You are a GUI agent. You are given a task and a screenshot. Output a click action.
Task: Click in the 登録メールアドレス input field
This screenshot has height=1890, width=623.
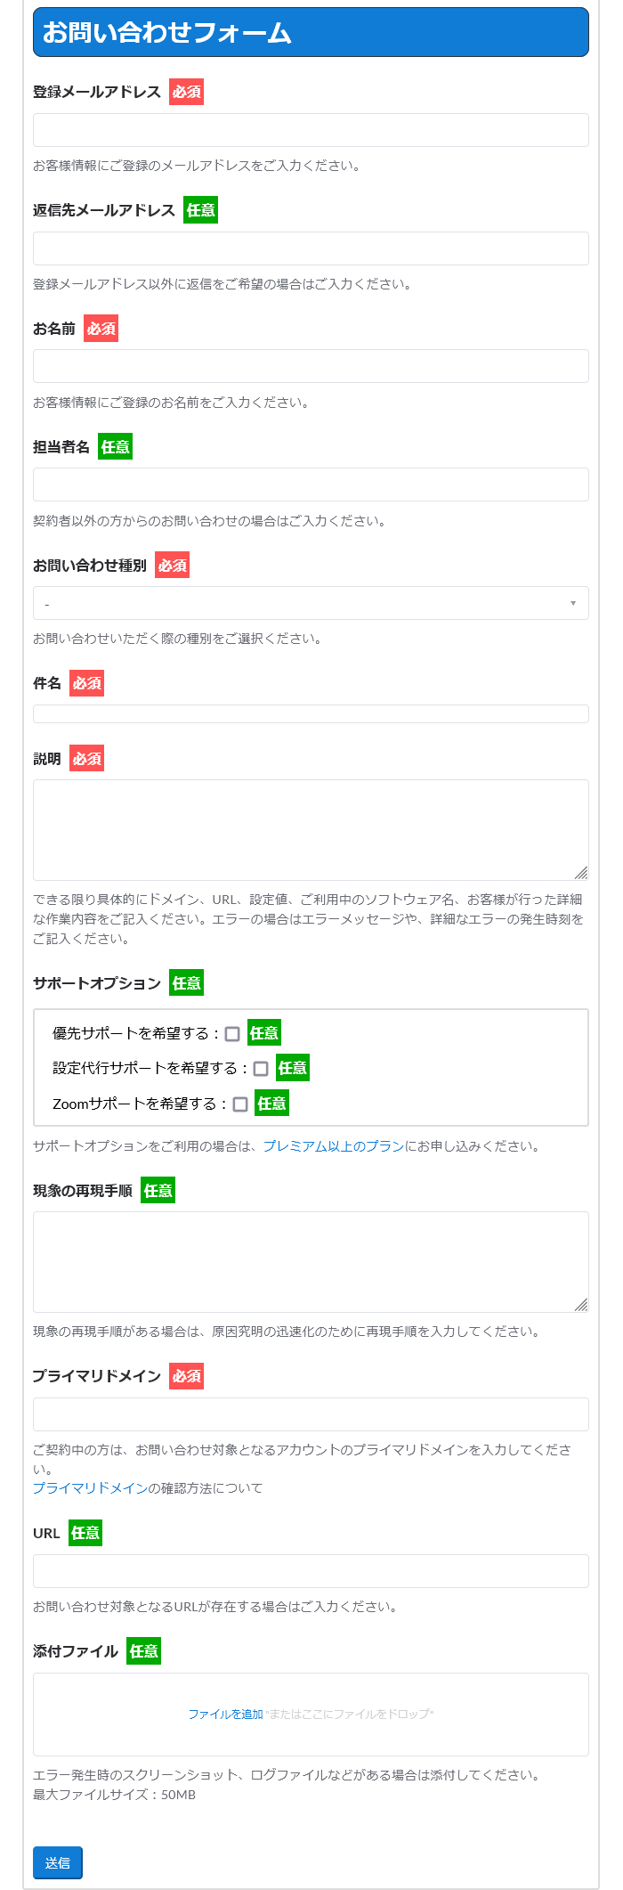pos(310,130)
